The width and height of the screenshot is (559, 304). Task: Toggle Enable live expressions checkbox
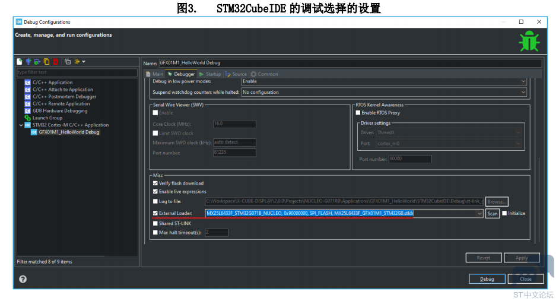[155, 192]
